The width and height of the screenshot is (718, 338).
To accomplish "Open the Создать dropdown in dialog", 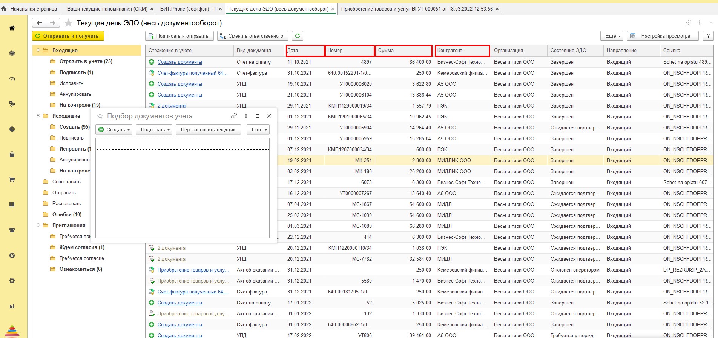I will (114, 129).
